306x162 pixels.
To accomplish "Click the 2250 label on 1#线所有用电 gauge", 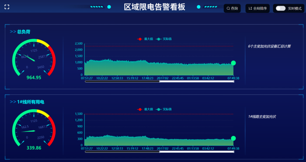I will coord(41,138).
